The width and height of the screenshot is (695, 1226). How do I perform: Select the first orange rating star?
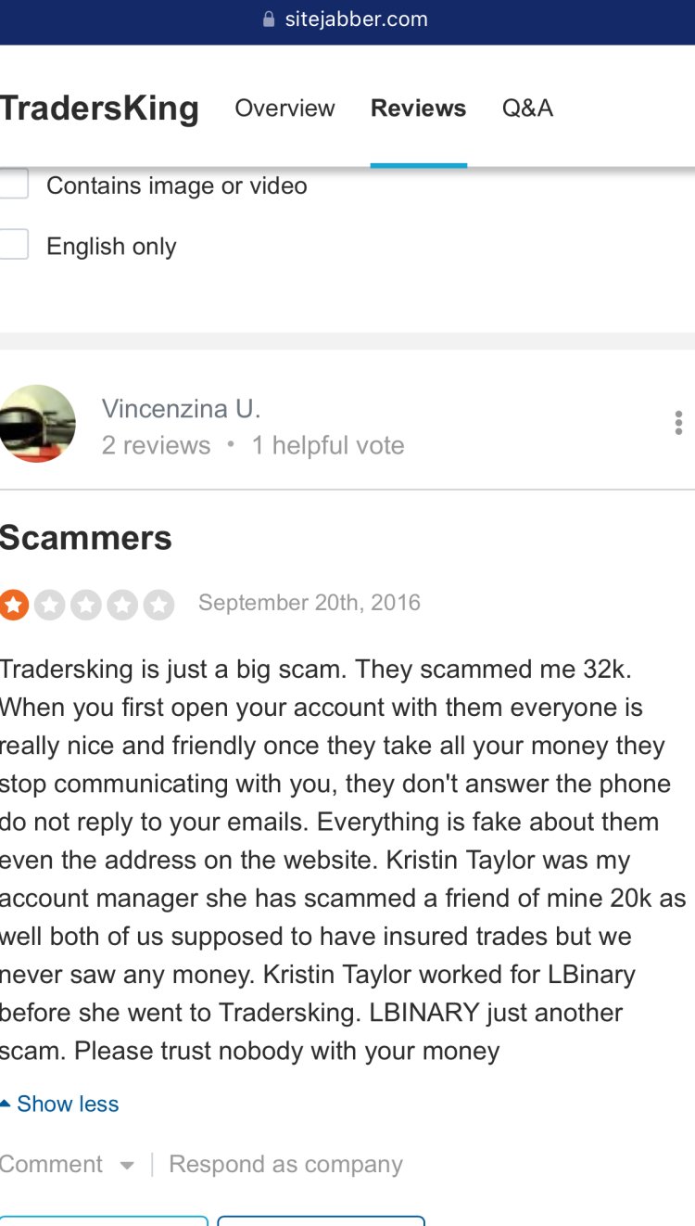(14, 605)
